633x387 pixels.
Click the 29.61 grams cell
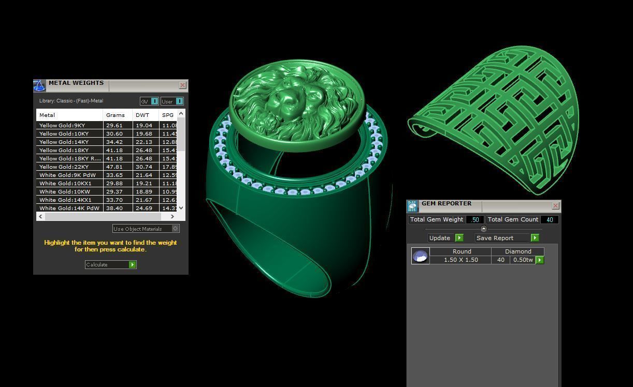coord(118,125)
